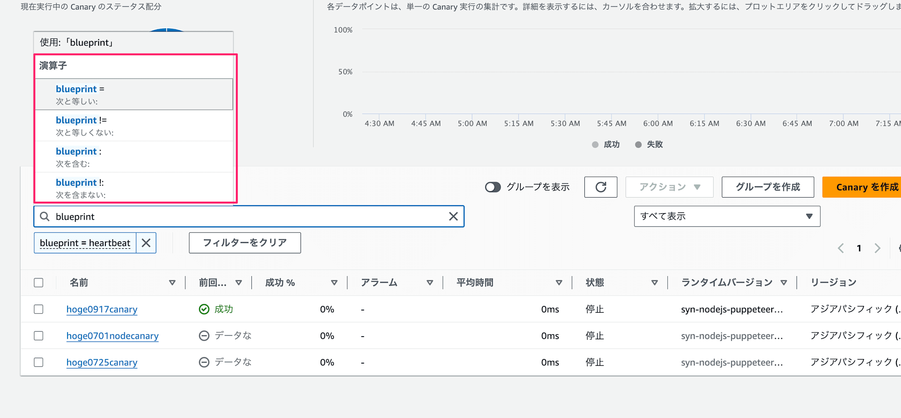Image resolution: width=901 pixels, height=418 pixels.
Task: Sort by ランタイムバージョン column arrow
Action: (784, 283)
